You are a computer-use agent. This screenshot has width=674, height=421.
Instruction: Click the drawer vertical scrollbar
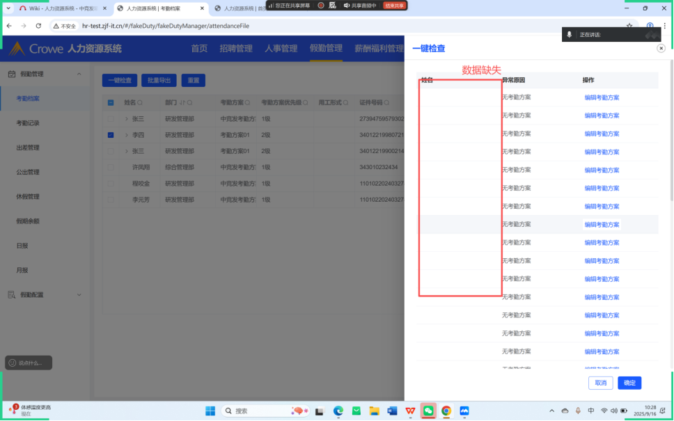pos(671,130)
